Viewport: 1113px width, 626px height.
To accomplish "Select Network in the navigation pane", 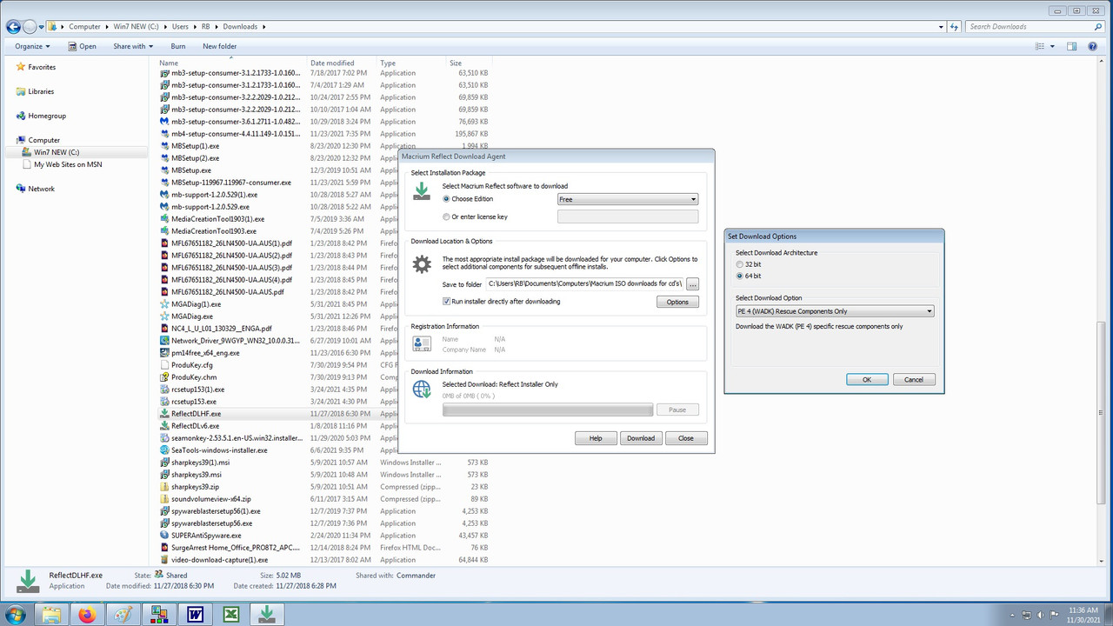I will tap(41, 189).
